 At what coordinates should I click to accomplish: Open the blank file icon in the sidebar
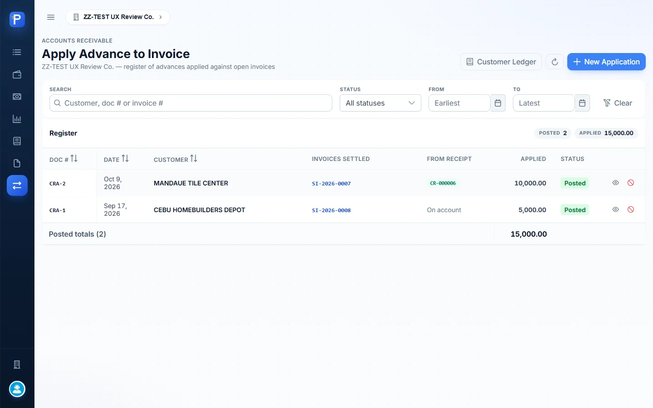17,163
